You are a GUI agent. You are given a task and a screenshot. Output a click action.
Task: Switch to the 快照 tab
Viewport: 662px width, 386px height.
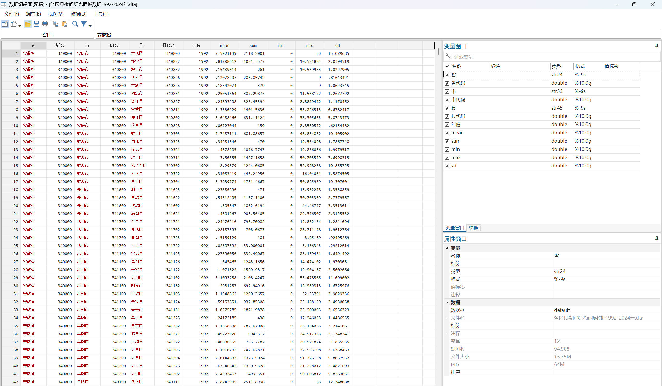pos(473,228)
